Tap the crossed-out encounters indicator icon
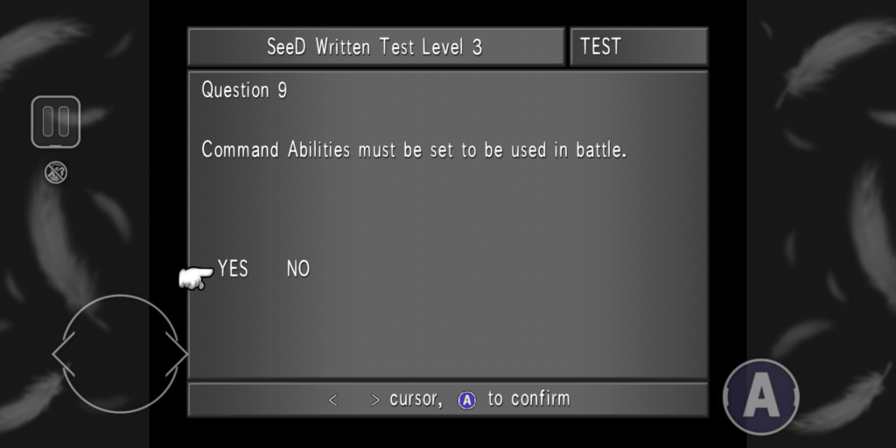896x448 pixels. pyautogui.click(x=56, y=173)
